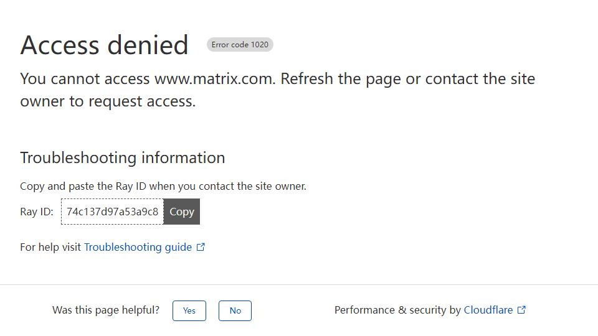Select the Ray ID value field
Screen dimensions: 598x336
(x=112, y=212)
